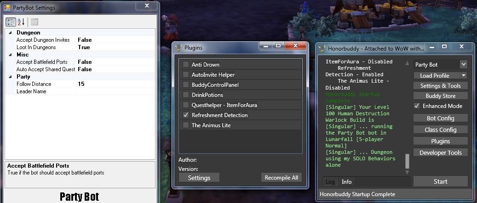The height and width of the screenshot is (203, 477).
Task: Click the Load Profile button
Action: tap(437, 75)
